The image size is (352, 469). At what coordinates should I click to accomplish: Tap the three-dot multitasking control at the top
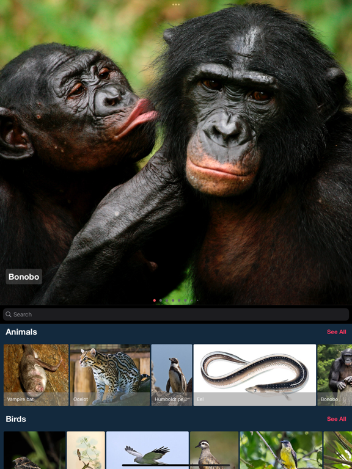pos(176,4)
